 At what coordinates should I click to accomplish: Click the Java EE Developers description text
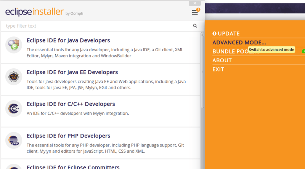pyautogui.click(x=106, y=84)
